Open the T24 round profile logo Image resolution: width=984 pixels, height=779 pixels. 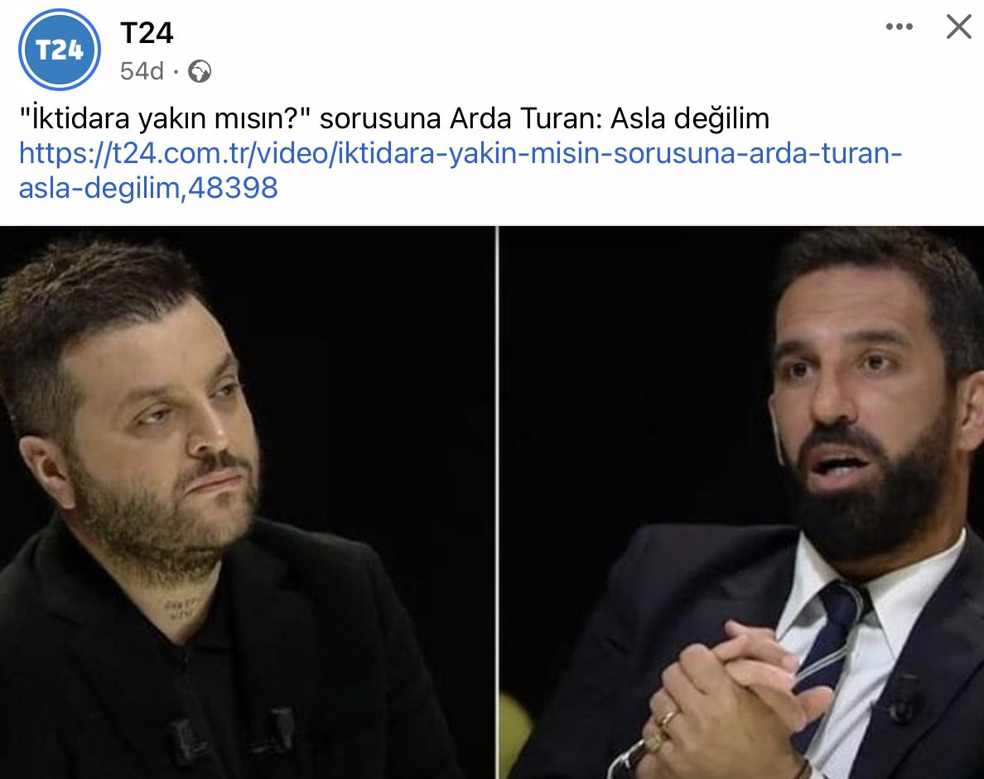(60, 50)
